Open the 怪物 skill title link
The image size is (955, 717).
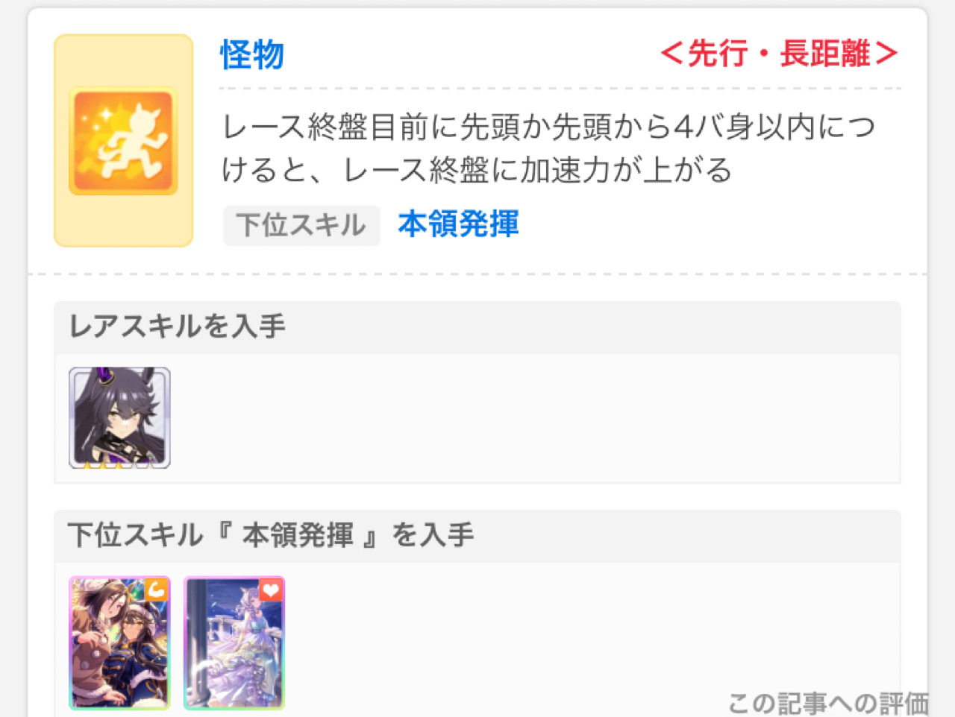click(x=252, y=54)
